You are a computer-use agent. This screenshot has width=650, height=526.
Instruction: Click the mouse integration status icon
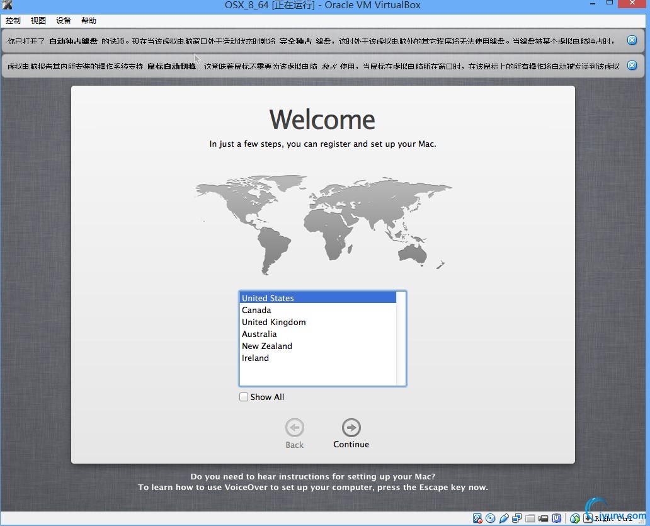(575, 518)
